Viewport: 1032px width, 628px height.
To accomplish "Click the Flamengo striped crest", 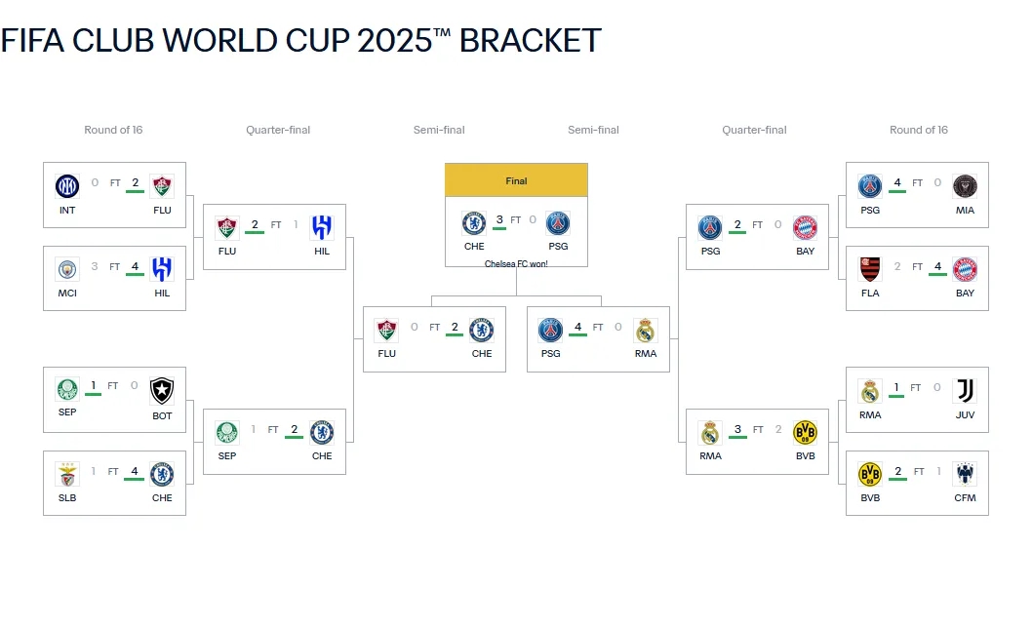I will click(x=870, y=269).
